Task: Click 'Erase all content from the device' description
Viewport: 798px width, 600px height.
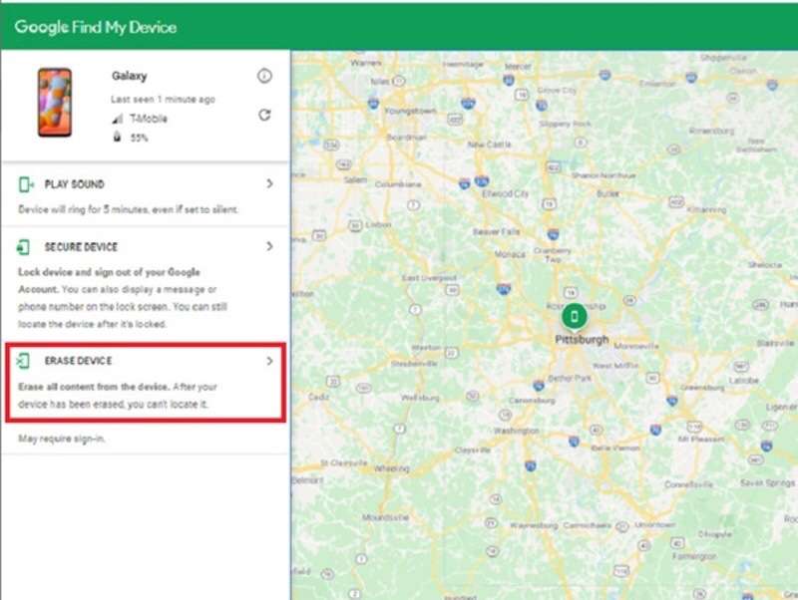Action: pyautogui.click(x=118, y=396)
